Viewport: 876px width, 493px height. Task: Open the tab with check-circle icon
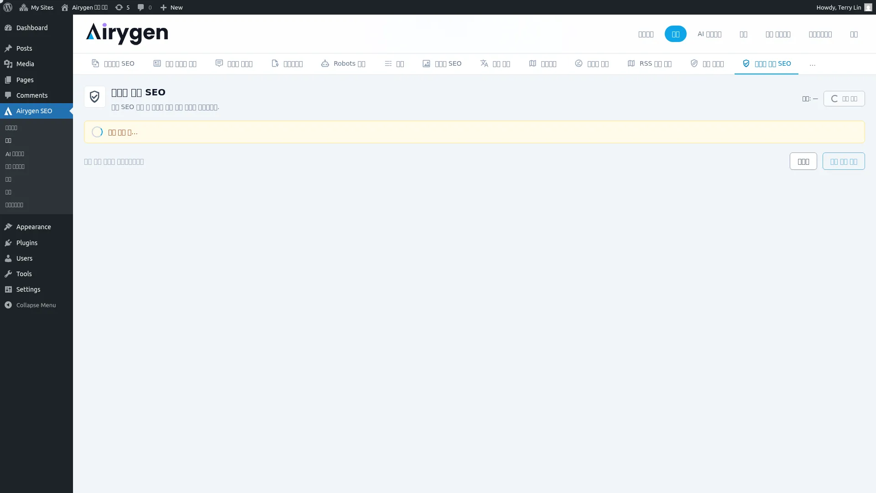pos(592,63)
